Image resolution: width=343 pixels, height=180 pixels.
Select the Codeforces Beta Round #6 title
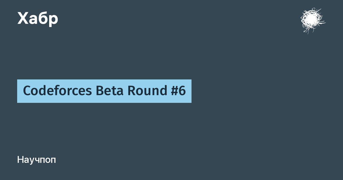coord(104,91)
